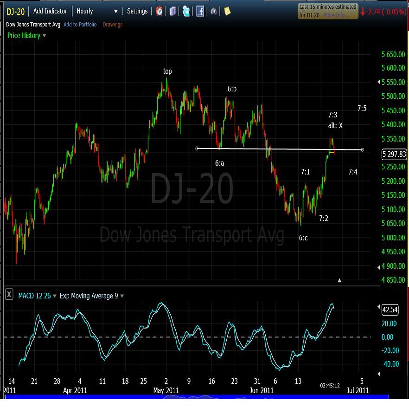
Task: Click the Dow Jones Transport Avg name
Action: coord(33,25)
